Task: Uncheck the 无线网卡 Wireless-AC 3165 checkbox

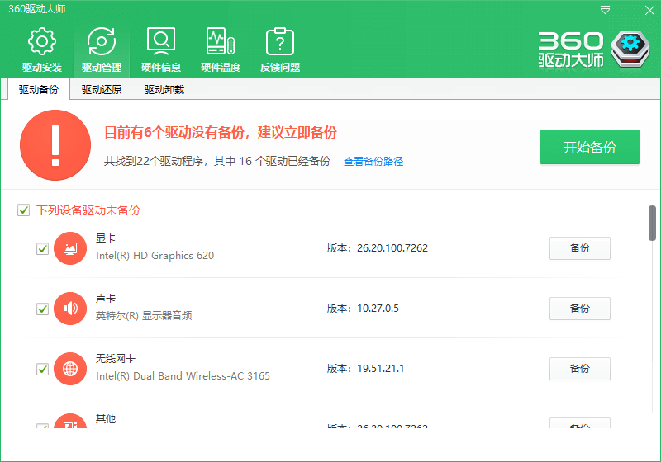Action: (x=42, y=369)
